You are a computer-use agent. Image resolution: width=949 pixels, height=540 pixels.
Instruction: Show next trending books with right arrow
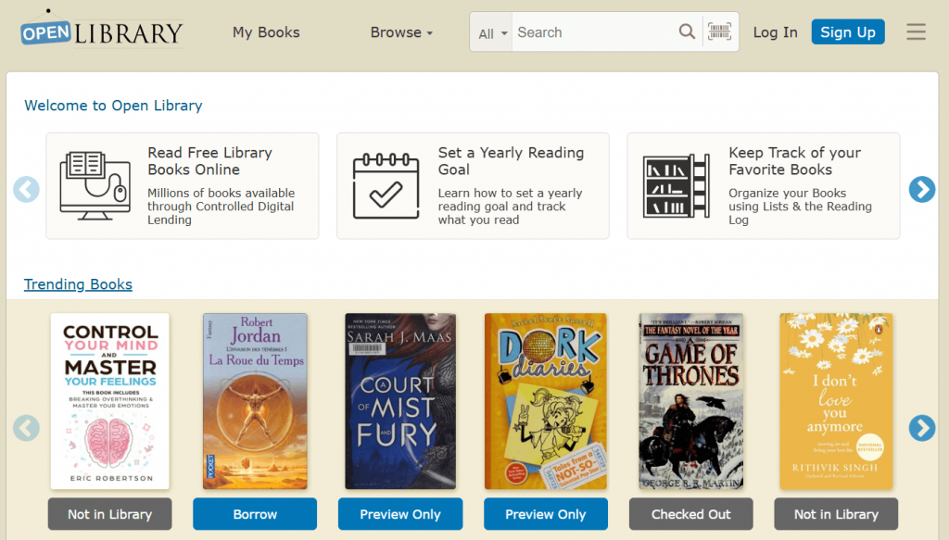point(921,428)
